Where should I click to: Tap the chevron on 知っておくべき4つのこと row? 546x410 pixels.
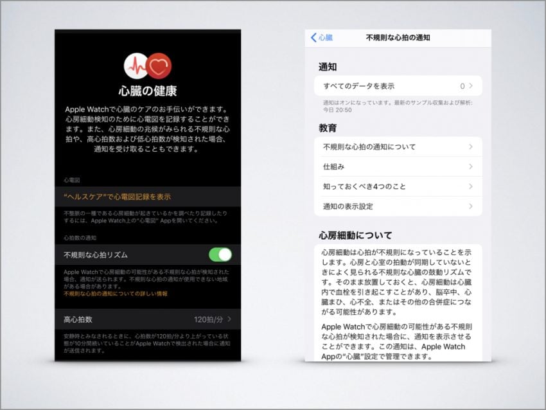pos(471,186)
